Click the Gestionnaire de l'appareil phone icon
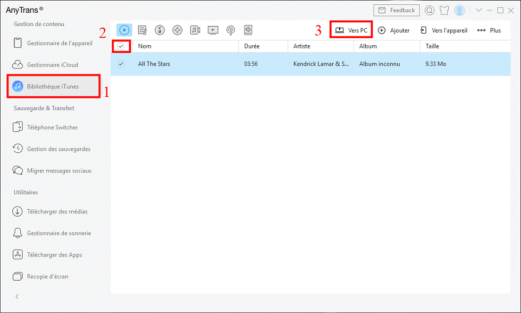Viewport: 521px width, 313px height. [x=18, y=43]
